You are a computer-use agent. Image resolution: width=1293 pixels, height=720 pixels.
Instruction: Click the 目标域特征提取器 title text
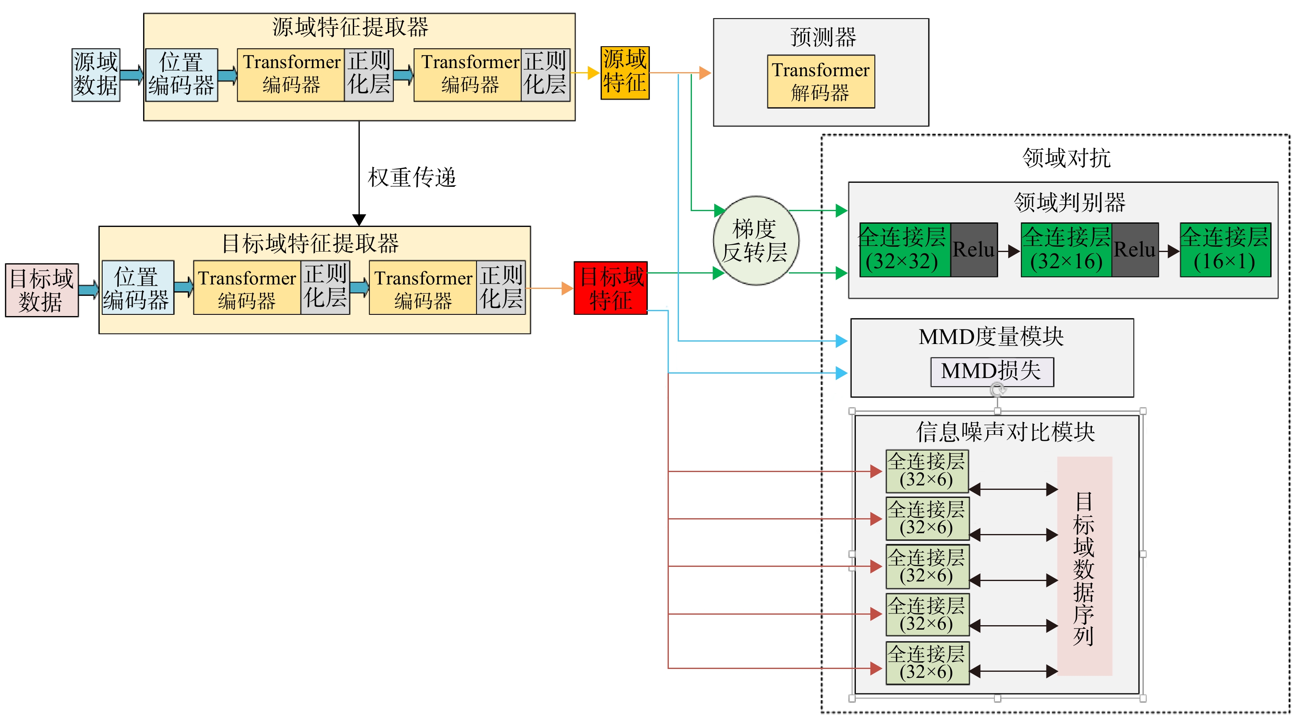(310, 243)
